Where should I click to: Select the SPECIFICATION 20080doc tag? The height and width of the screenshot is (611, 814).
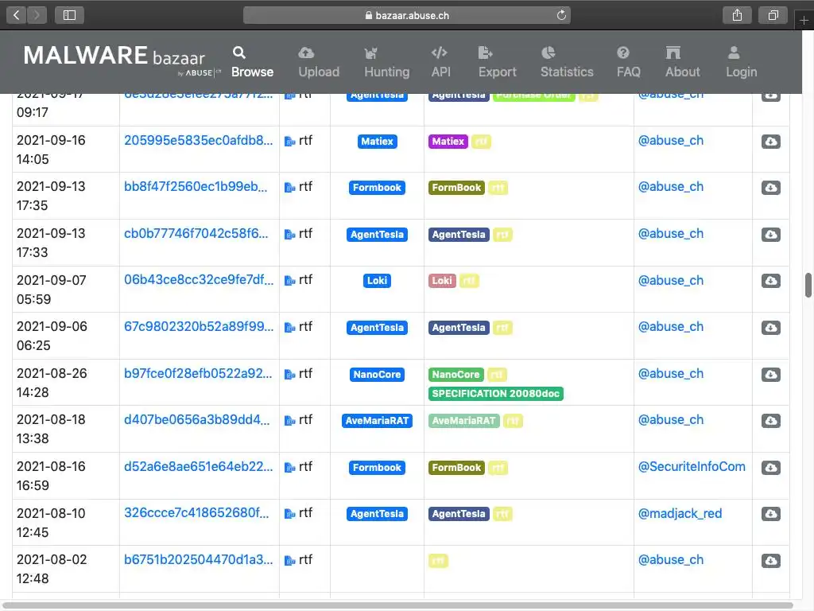point(496,394)
